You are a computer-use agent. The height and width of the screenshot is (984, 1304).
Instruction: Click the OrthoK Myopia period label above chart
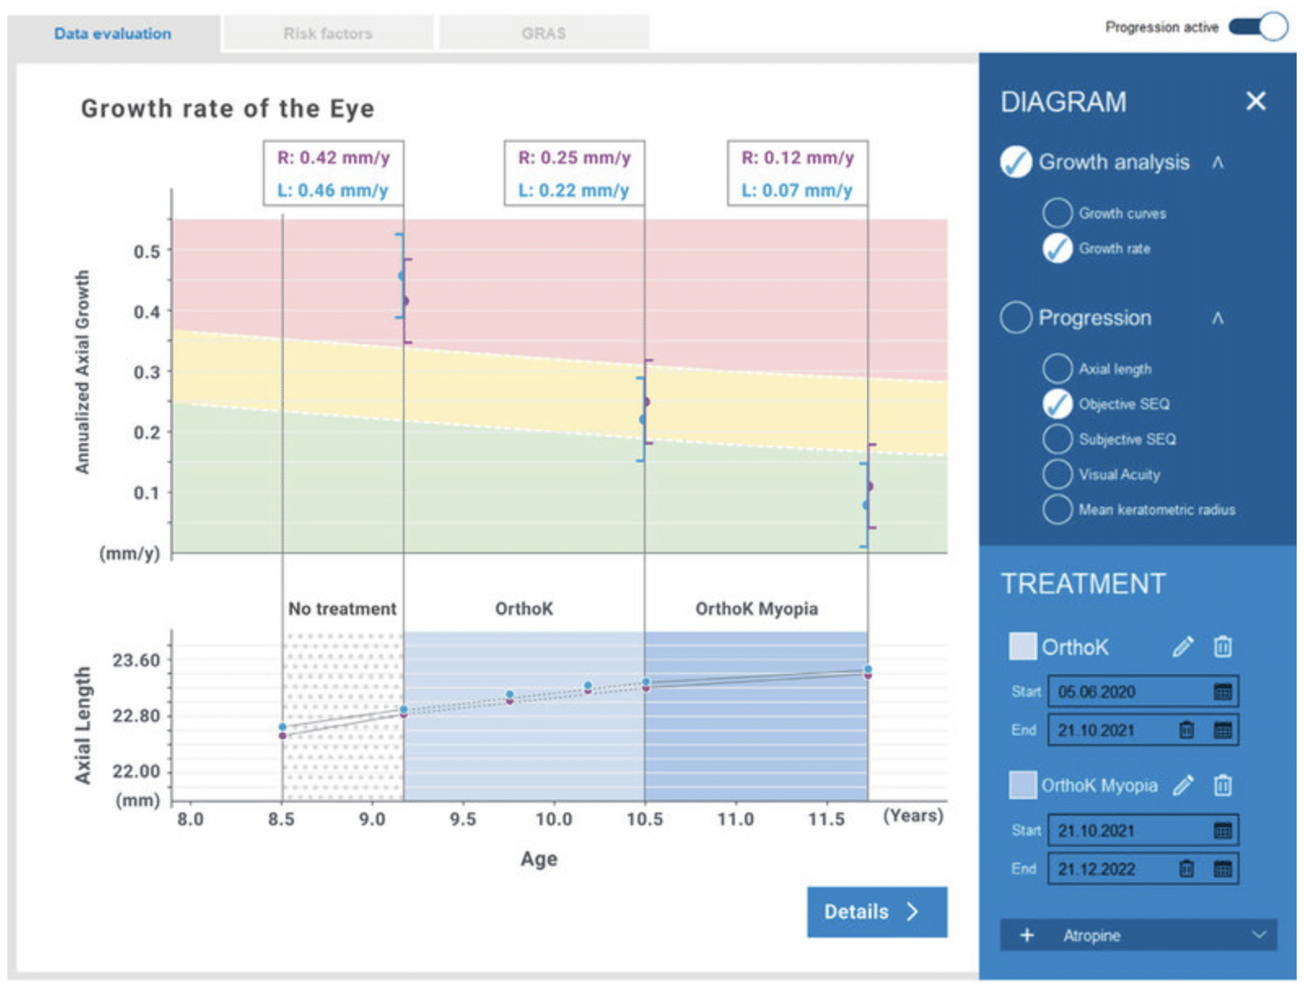tap(756, 608)
